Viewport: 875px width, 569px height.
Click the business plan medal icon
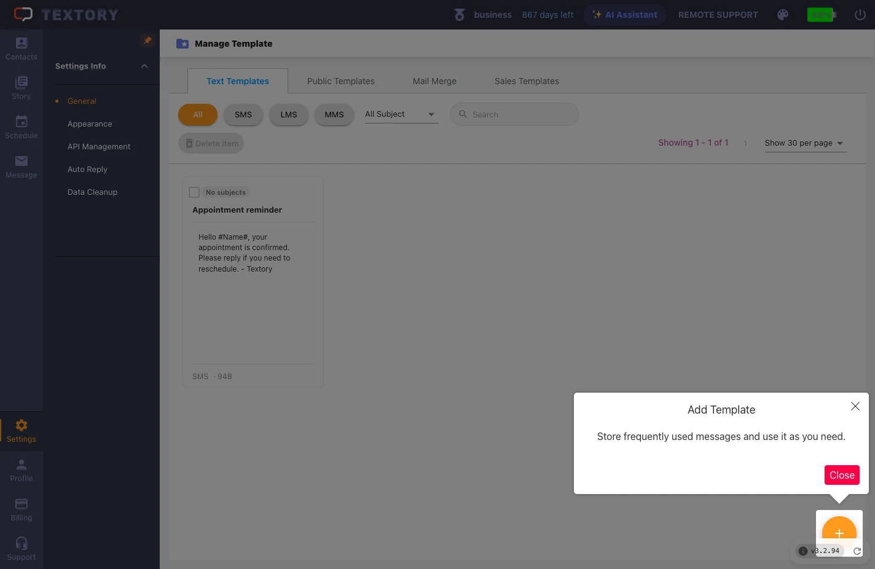(x=460, y=15)
